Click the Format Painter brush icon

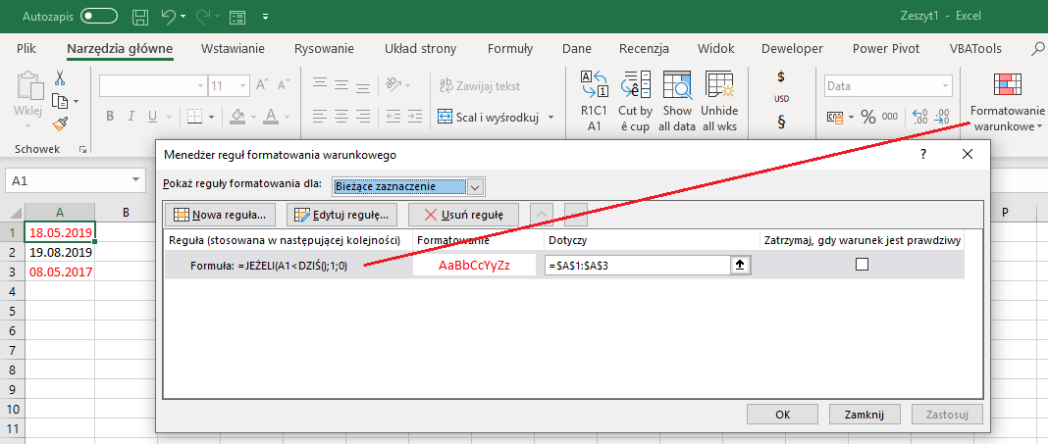click(x=60, y=123)
